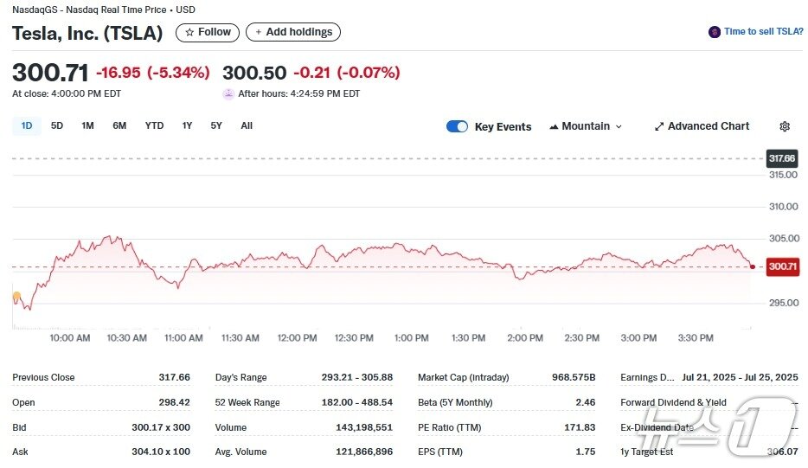Viewport: 808px width, 468px height.
Task: Select the 1D time range tab
Action: (x=27, y=125)
